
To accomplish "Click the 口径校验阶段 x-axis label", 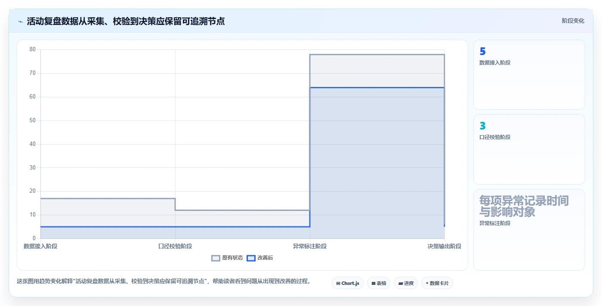I will click(175, 246).
